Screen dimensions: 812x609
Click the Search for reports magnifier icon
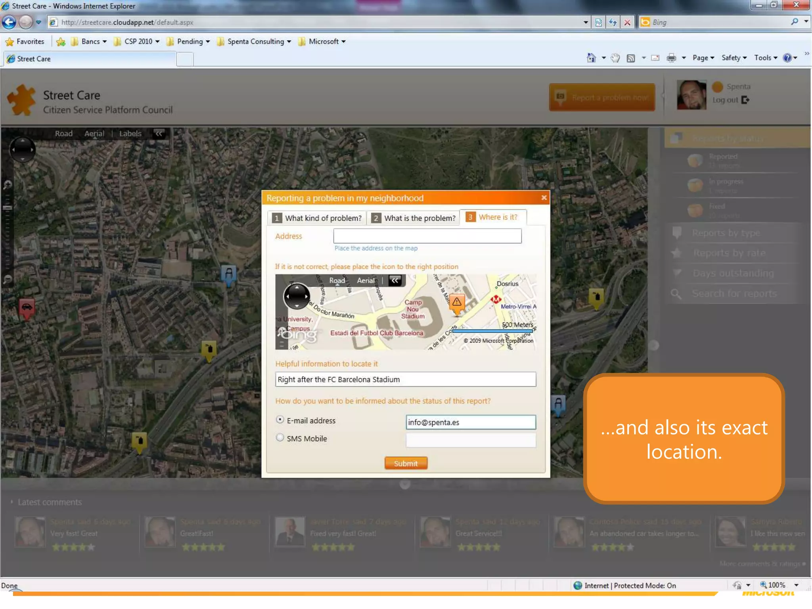click(676, 294)
